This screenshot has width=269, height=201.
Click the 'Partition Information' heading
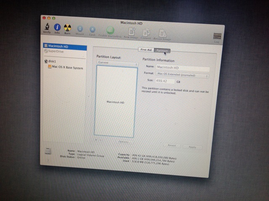click(158, 60)
